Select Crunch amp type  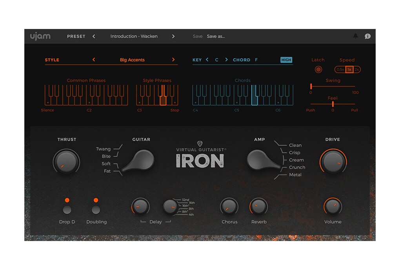[x=297, y=167]
